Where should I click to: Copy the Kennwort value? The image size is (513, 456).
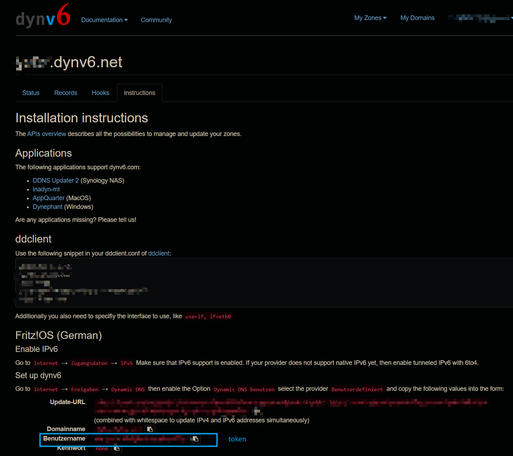coord(117,449)
